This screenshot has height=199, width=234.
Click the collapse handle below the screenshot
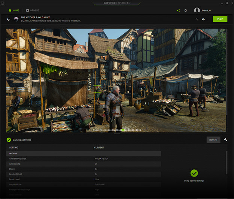click(117, 134)
